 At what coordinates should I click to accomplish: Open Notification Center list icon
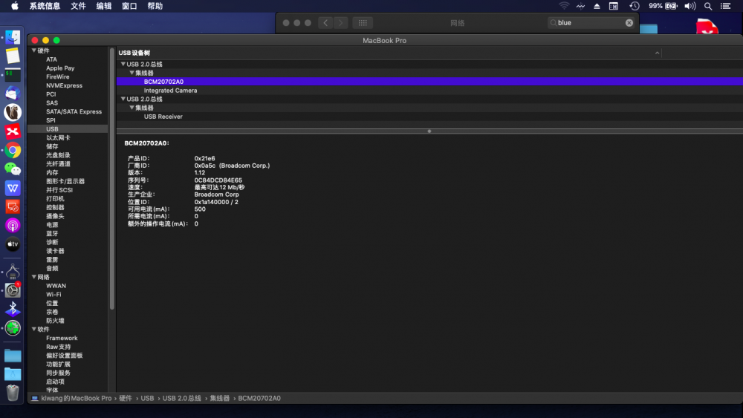point(725,6)
